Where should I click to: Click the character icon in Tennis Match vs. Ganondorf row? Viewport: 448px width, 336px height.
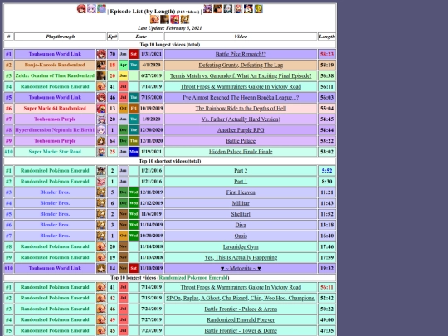[101, 75]
